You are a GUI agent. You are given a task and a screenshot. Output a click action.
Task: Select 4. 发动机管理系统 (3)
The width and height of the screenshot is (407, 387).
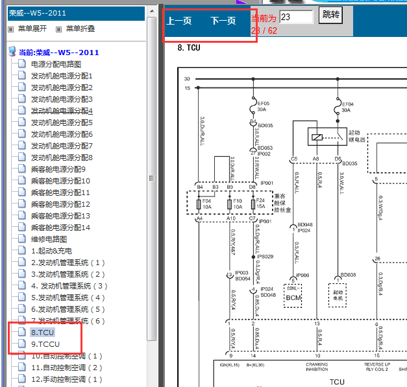click(69, 286)
